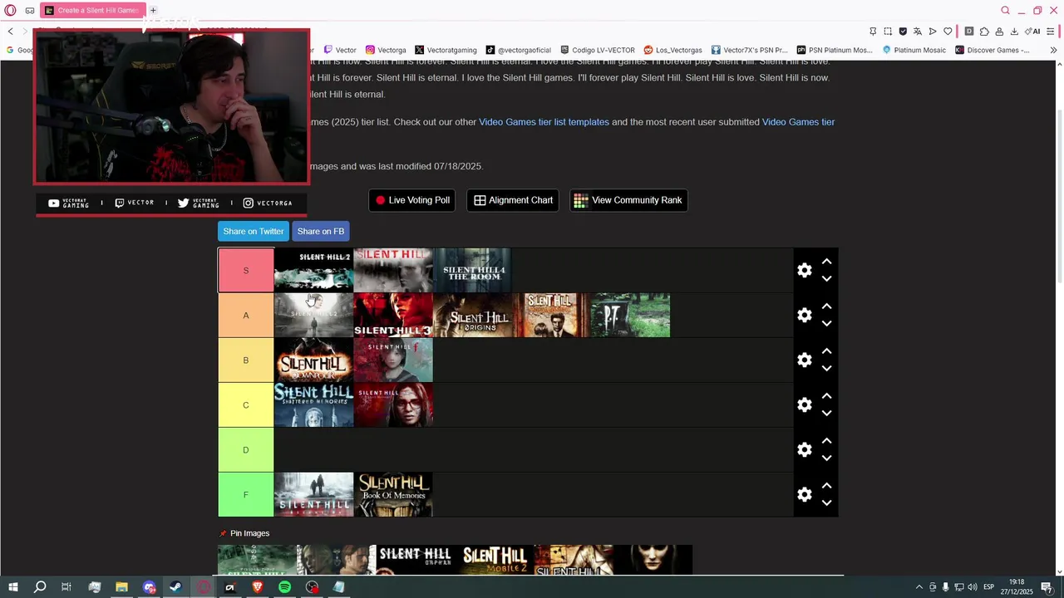Click the browser tab search magnifier
This screenshot has width=1064, height=598.
point(1005,10)
